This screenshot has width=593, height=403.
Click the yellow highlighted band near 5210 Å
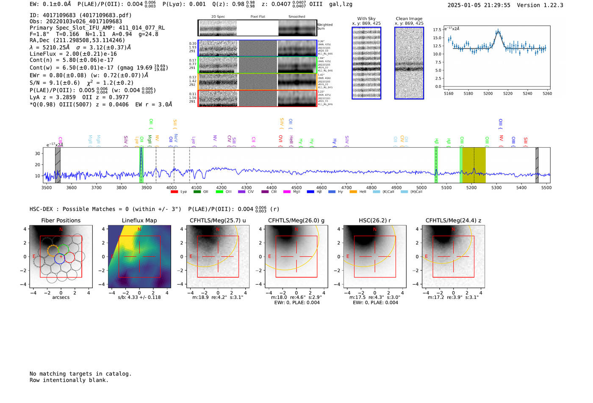[x=474, y=165]
